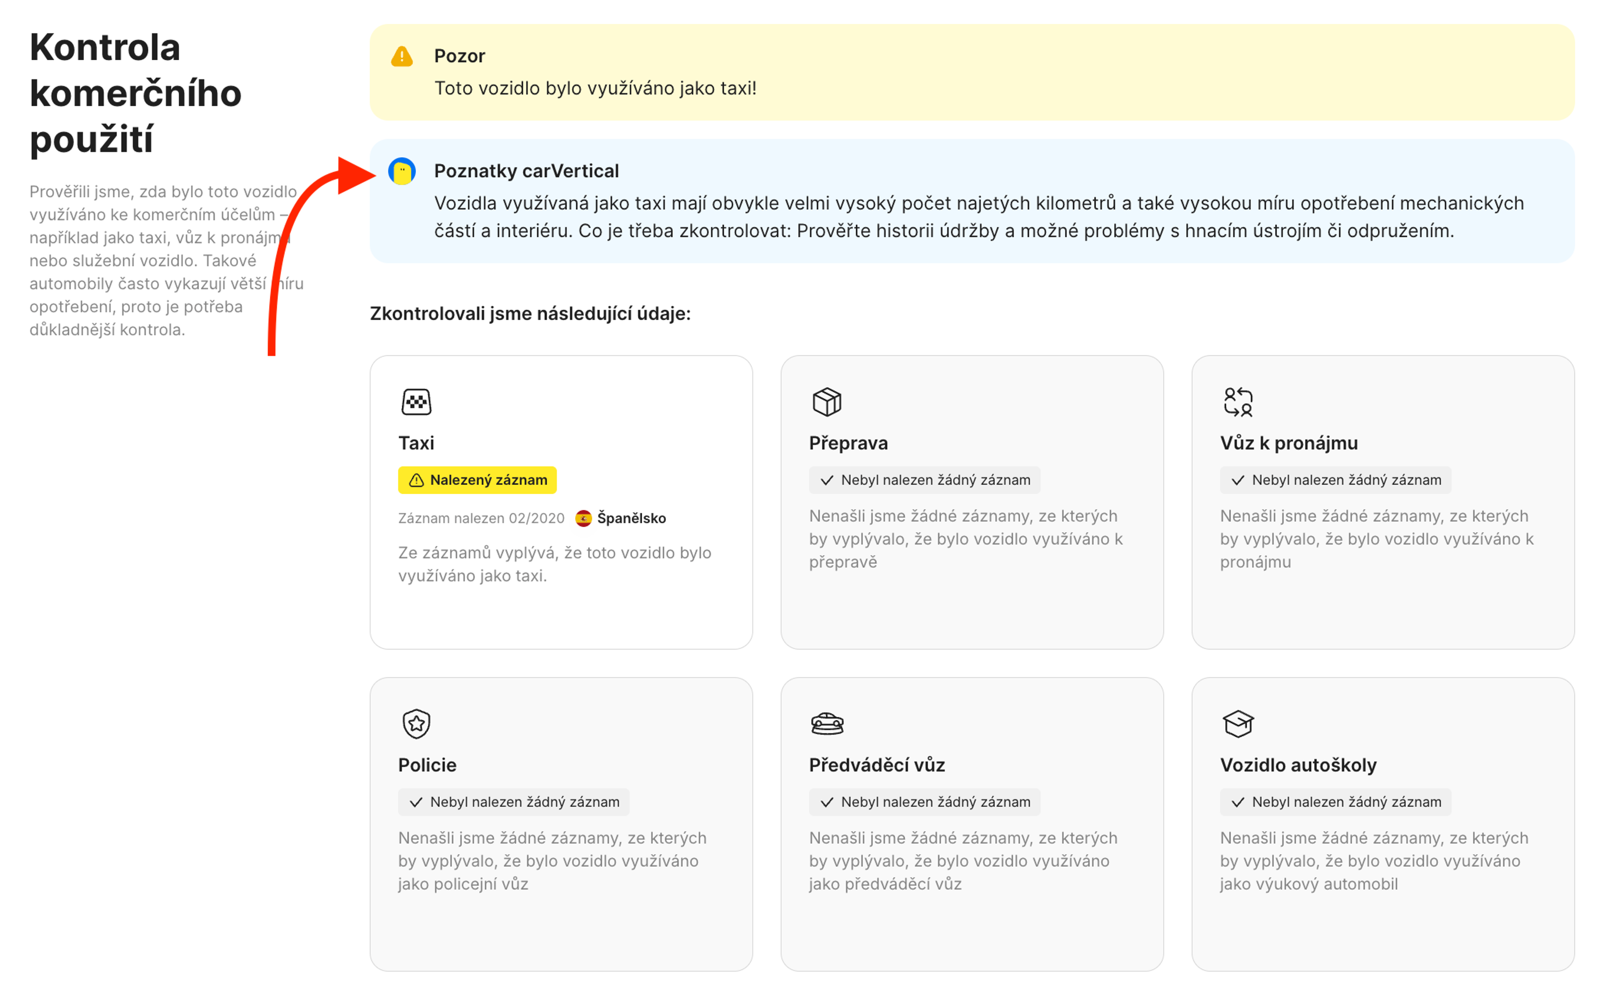The image size is (1604, 992).
Task: Click the rental car swap-users icon
Action: tap(1237, 401)
